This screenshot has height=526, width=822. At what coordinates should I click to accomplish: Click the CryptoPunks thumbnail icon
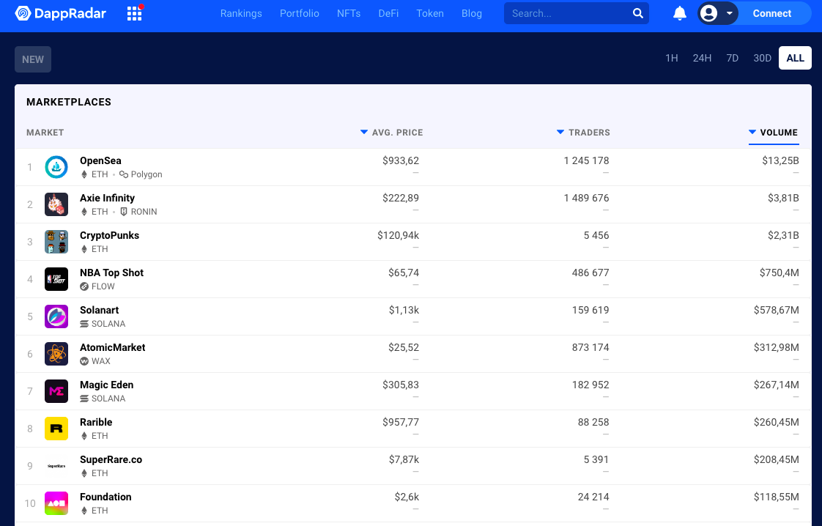pyautogui.click(x=56, y=242)
